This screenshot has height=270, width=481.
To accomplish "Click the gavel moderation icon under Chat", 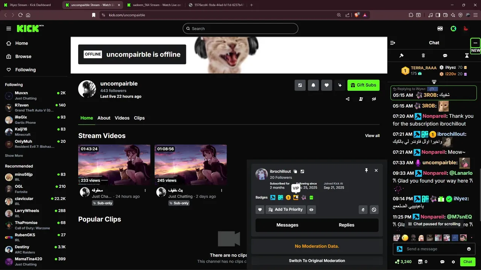I will click(401, 55).
